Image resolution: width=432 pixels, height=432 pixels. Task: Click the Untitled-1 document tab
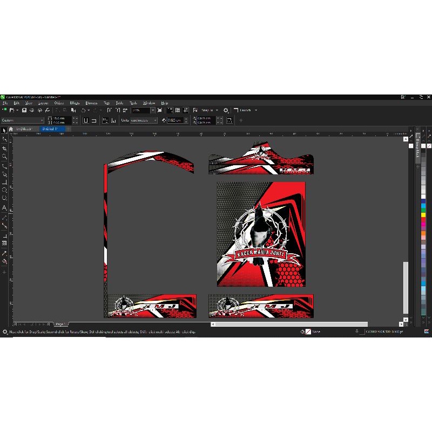52,130
